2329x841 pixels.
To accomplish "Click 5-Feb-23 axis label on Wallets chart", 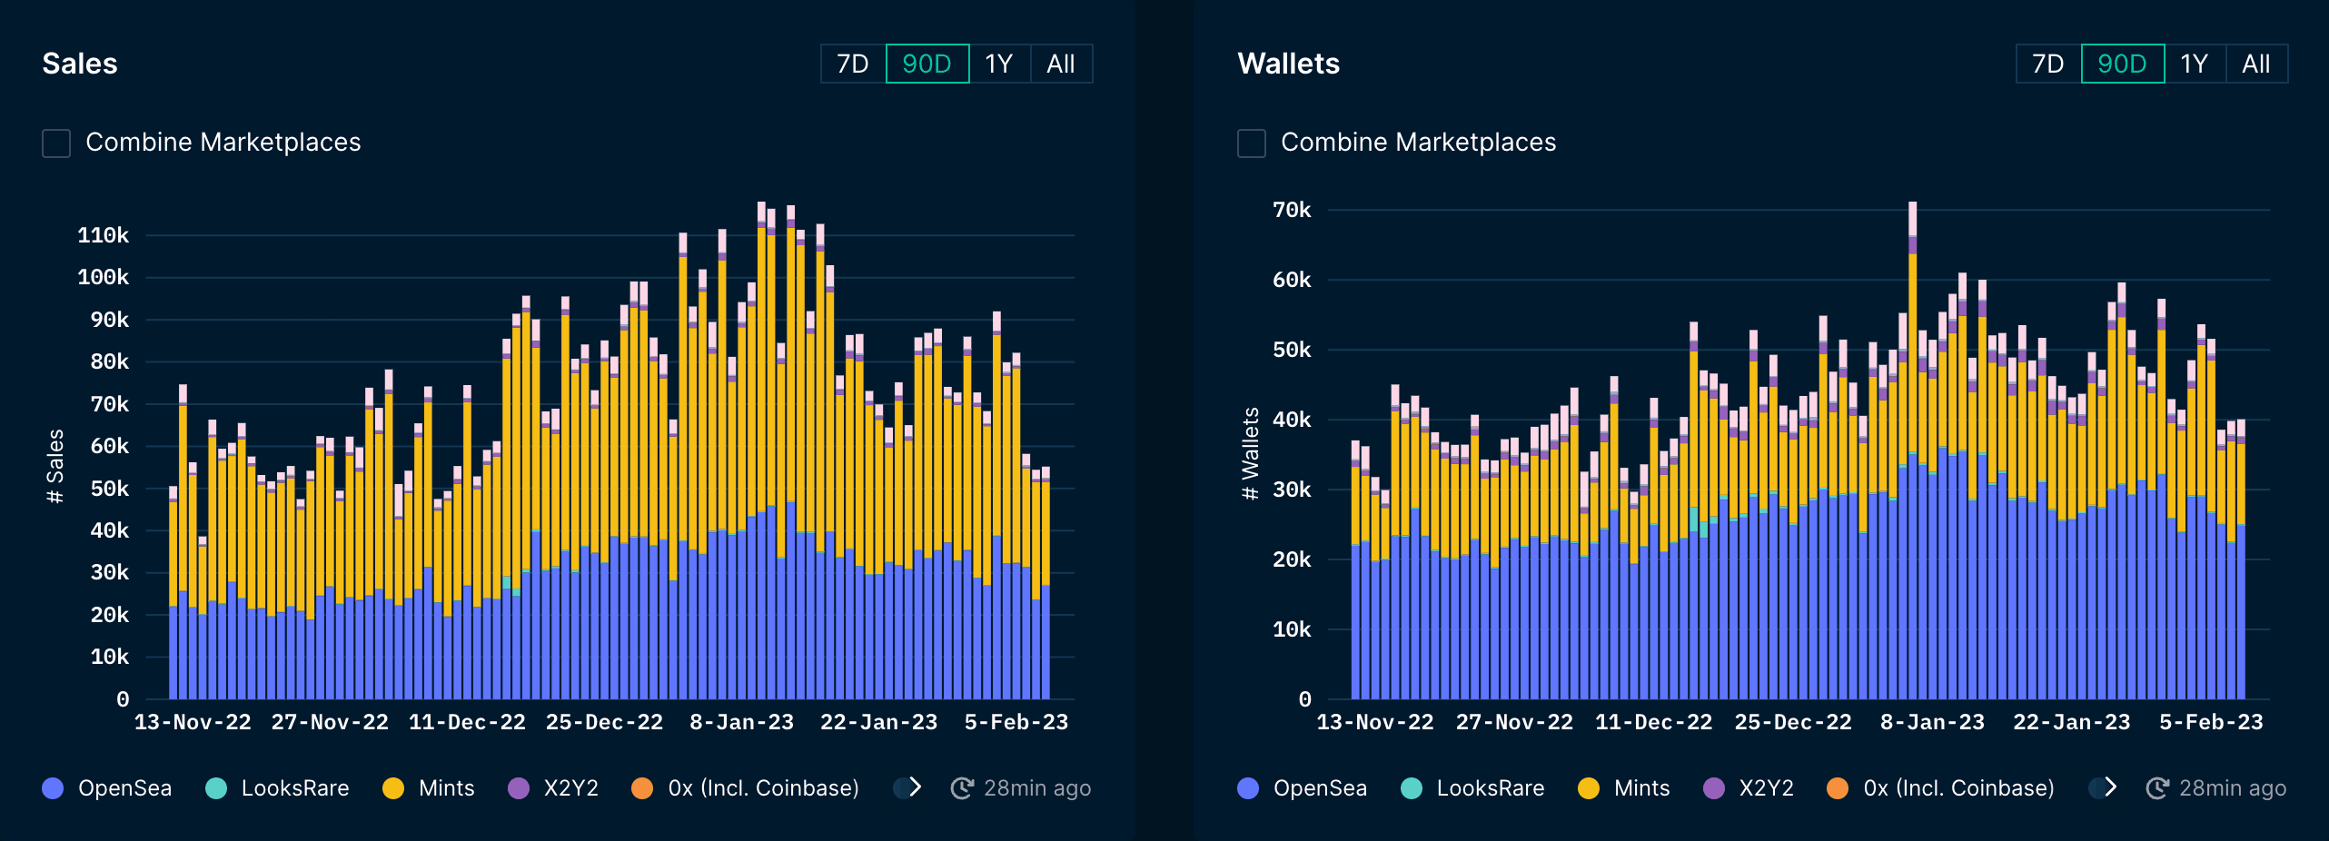I will click(x=2211, y=723).
